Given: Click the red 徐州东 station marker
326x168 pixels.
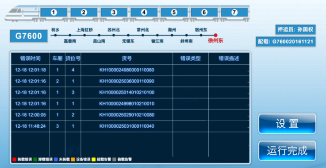Looking at the screenshot, I should click(x=215, y=35).
